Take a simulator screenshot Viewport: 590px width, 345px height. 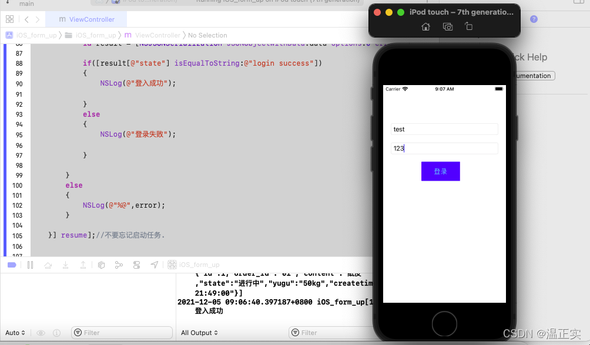[x=448, y=26]
